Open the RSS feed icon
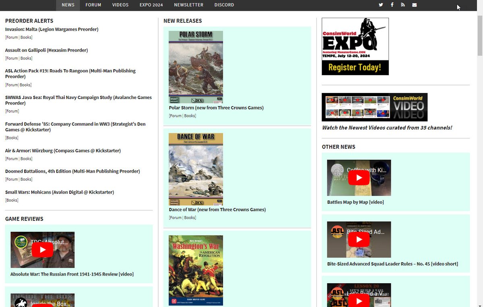 pos(403,5)
